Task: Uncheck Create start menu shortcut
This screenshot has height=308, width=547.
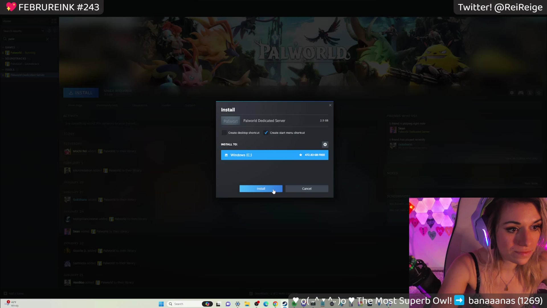Action: [x=266, y=133]
